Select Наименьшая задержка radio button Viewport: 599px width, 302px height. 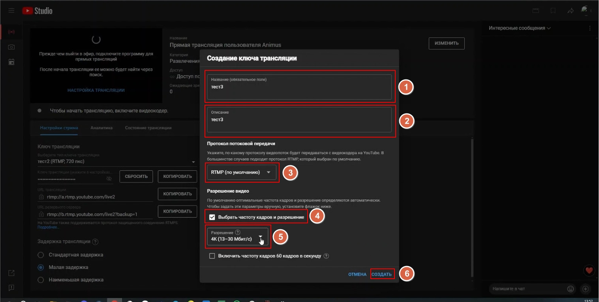coord(40,279)
